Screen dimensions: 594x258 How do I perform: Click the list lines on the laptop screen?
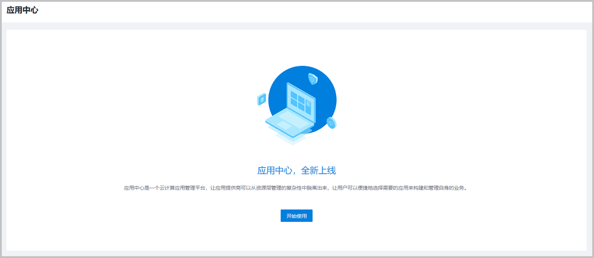(x=308, y=104)
